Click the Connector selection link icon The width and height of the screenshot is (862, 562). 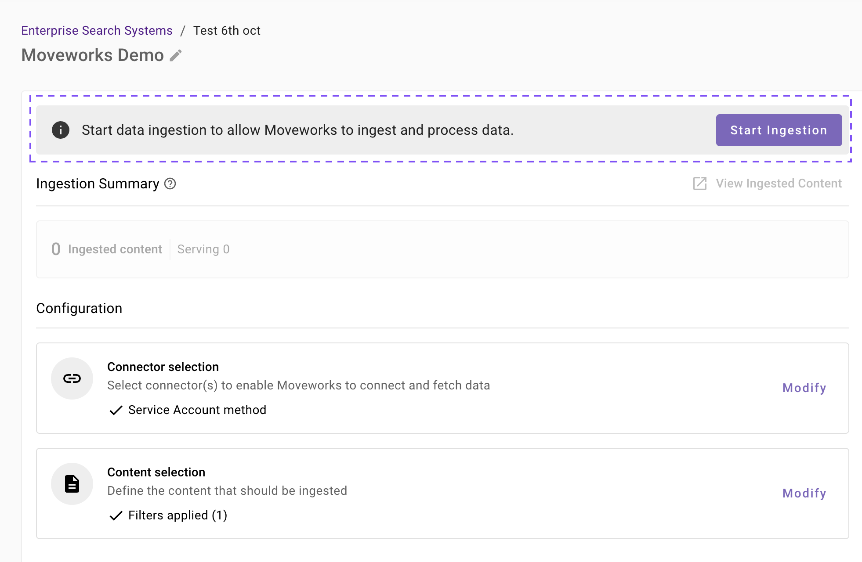click(72, 378)
